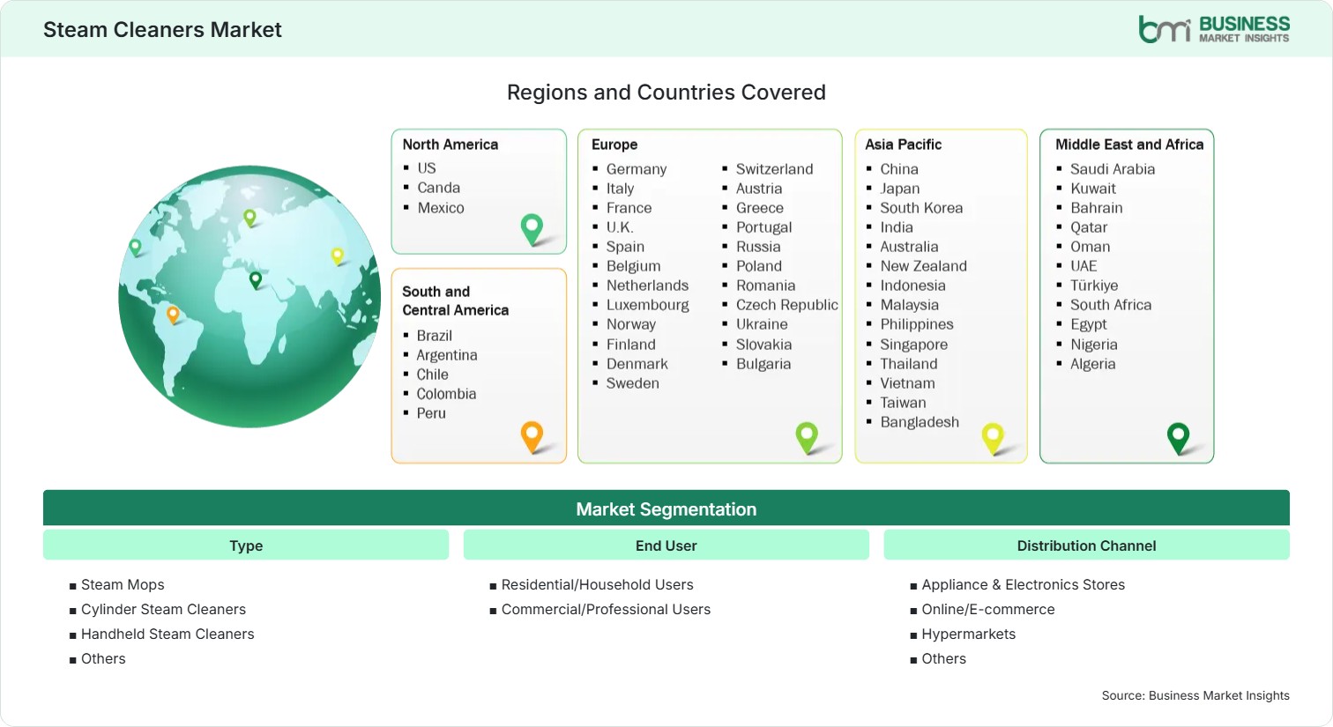Viewport: 1333px width, 727px height.
Task: Click the orange pin on the globe over South America
Action: tap(173, 315)
